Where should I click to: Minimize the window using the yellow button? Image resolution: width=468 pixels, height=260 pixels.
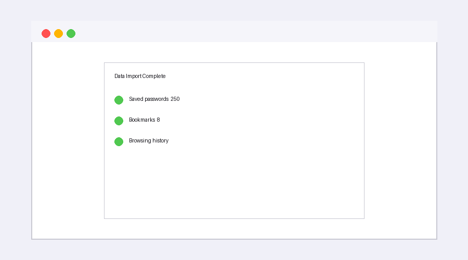click(x=58, y=34)
